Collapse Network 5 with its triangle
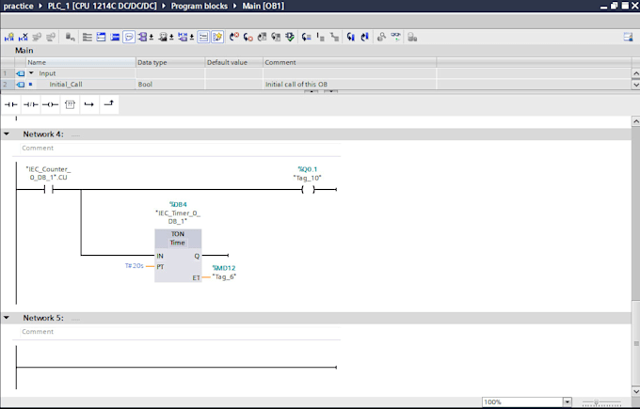This screenshot has height=409, width=640. (7, 317)
